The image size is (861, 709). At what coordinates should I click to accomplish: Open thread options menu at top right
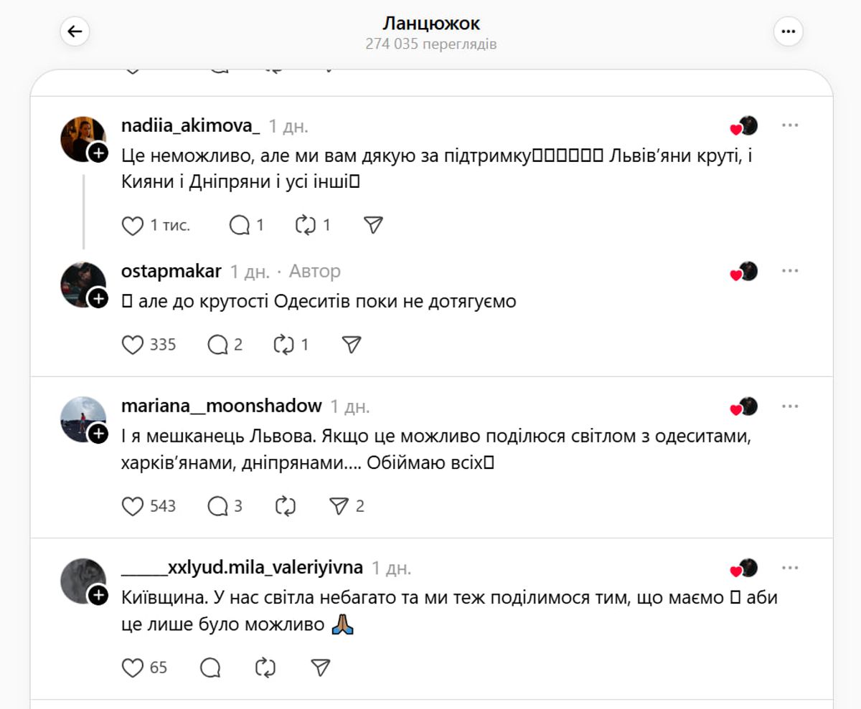click(788, 32)
